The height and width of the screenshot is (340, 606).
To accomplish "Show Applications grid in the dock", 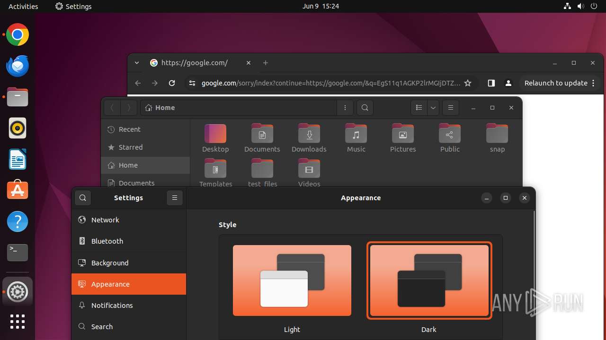I will point(18,322).
